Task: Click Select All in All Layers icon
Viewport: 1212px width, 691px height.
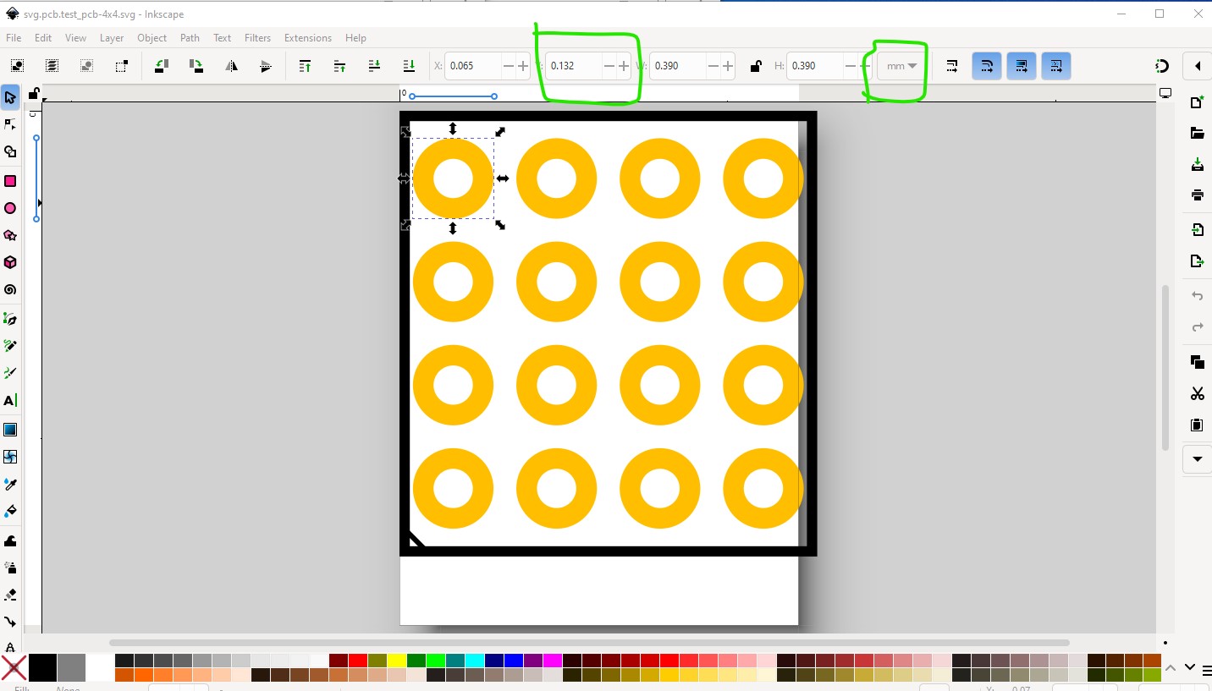Action: (52, 66)
